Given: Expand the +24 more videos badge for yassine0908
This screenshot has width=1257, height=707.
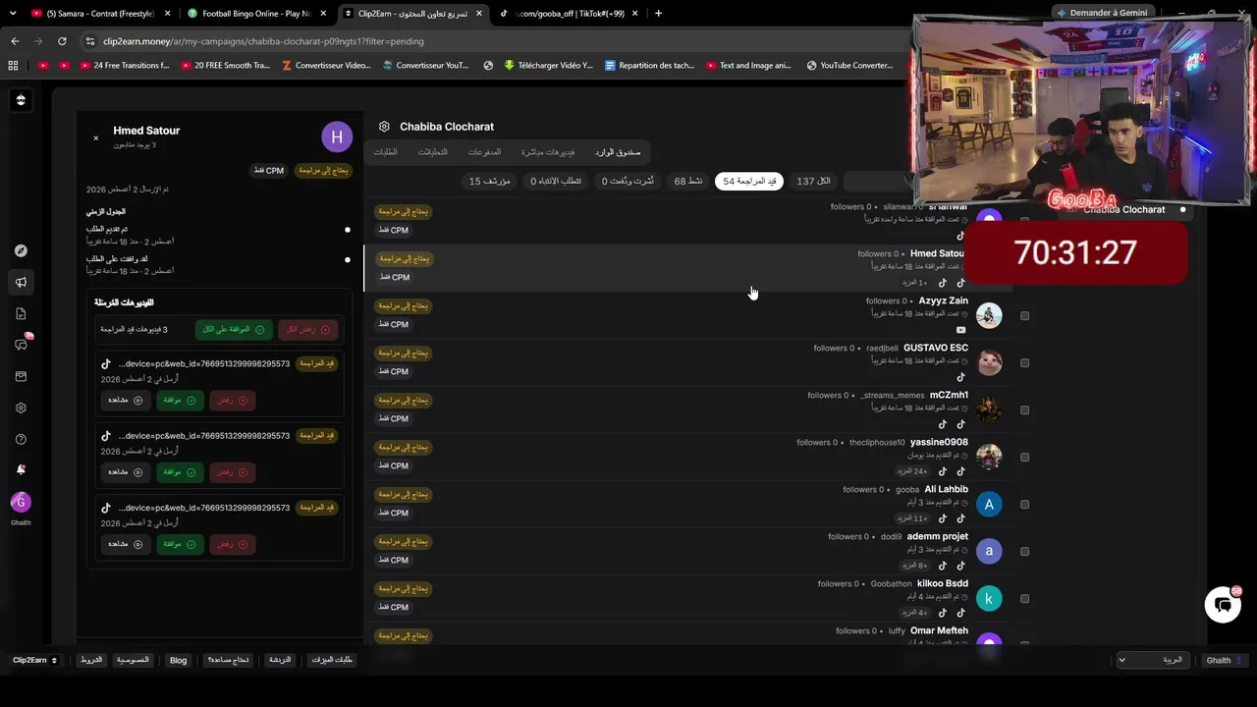Looking at the screenshot, I should (912, 471).
